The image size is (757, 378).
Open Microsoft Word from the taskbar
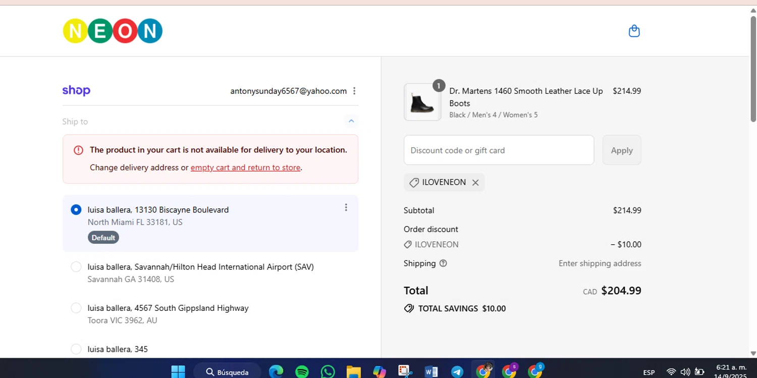[x=431, y=372]
